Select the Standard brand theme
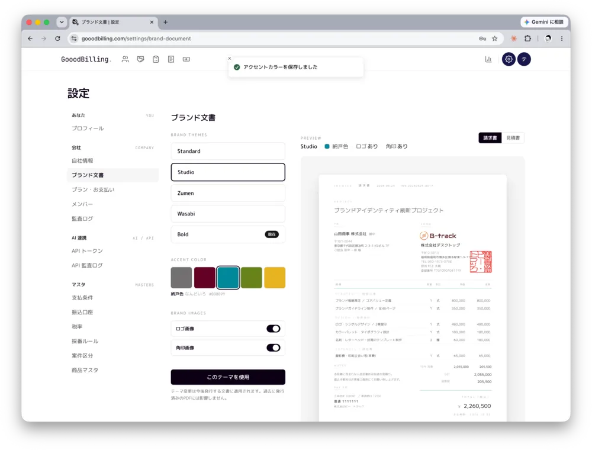The height and width of the screenshot is (450, 592). coord(228,151)
